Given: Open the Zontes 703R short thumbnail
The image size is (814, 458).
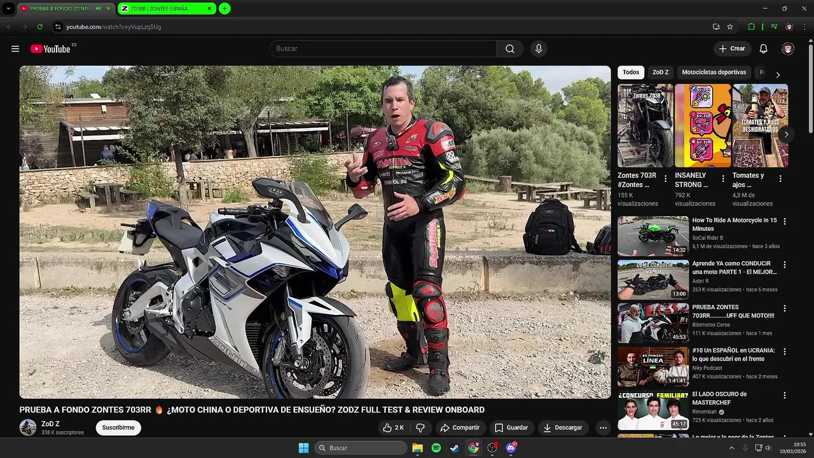Looking at the screenshot, I should click(645, 126).
